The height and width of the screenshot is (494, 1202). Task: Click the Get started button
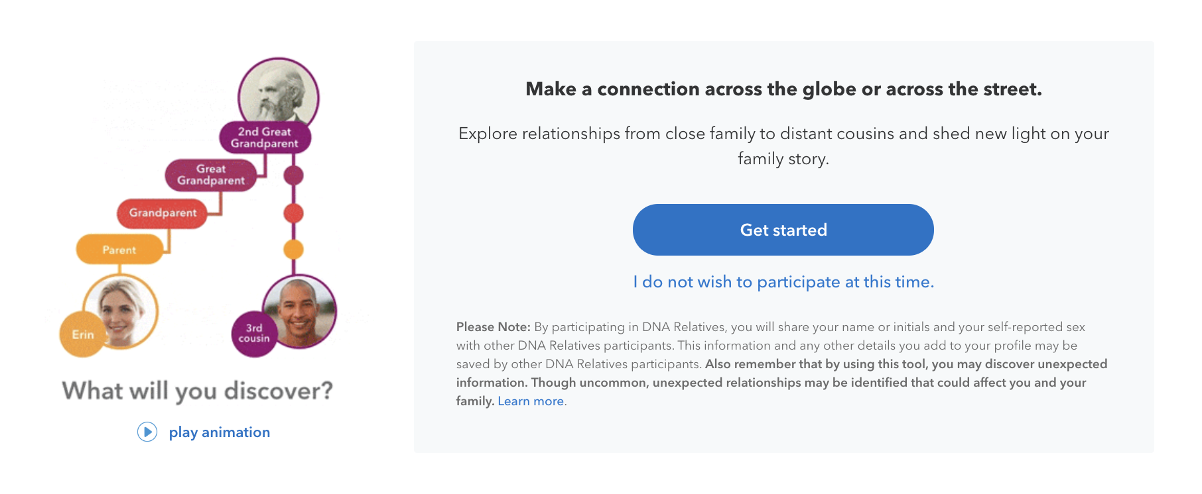783,230
